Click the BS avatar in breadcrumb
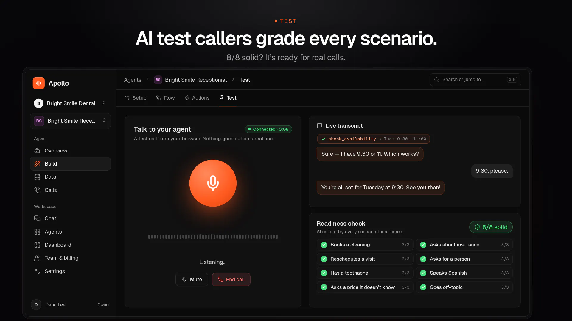This screenshot has height=321, width=572. (158, 80)
